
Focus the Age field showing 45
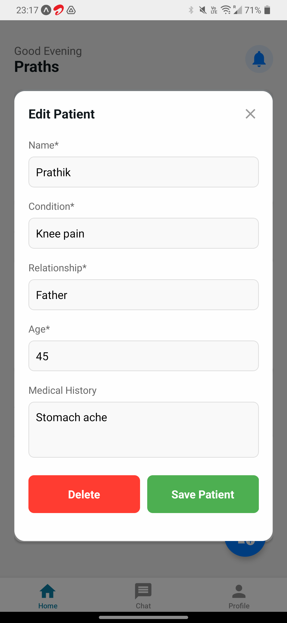143,356
